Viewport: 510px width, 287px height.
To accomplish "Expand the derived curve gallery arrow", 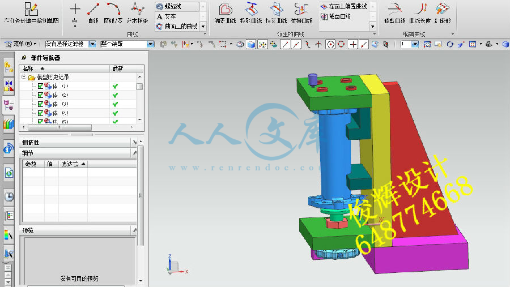I will 373,27.
